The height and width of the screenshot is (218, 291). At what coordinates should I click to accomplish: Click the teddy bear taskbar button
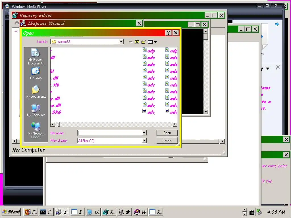124,212
